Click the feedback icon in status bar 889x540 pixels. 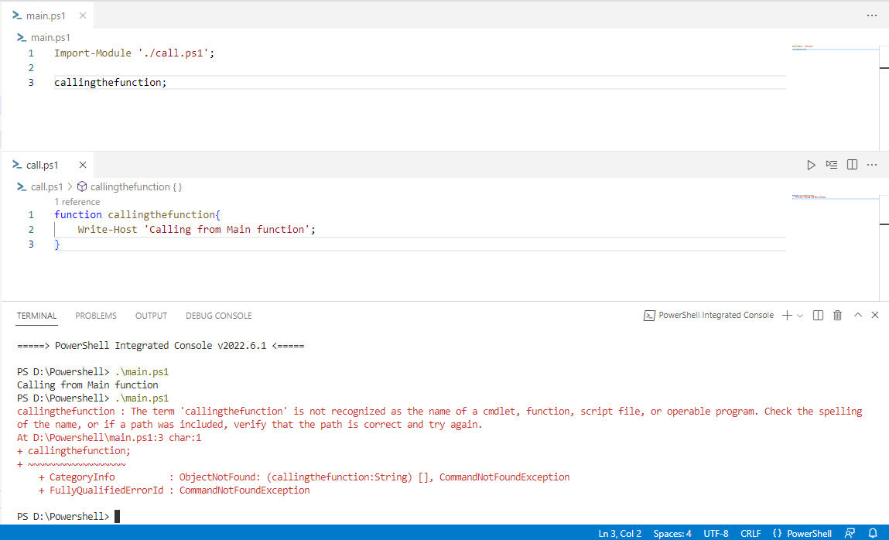pyautogui.click(x=850, y=533)
